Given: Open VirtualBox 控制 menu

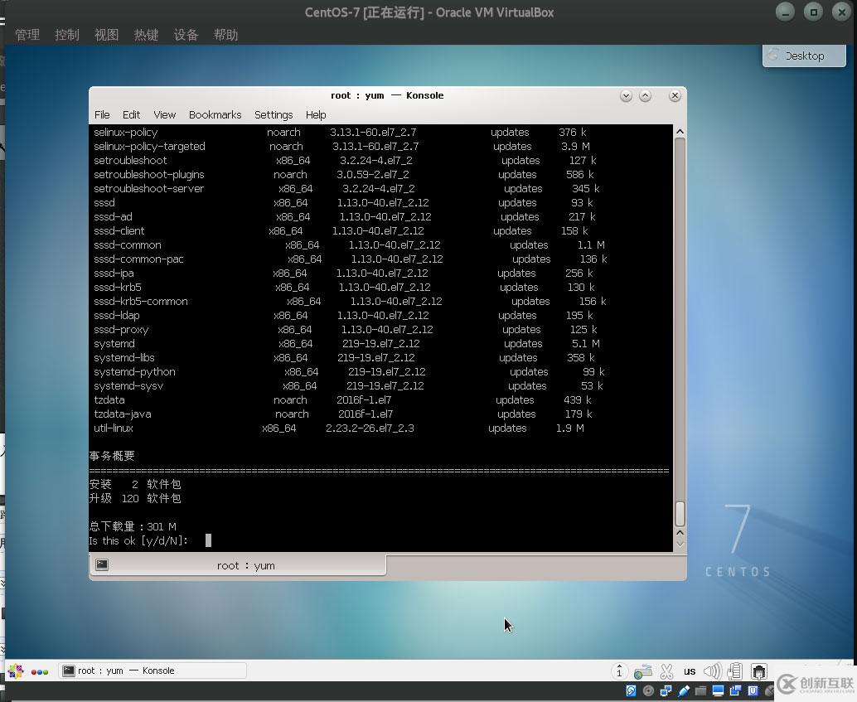Looking at the screenshot, I should tap(67, 35).
